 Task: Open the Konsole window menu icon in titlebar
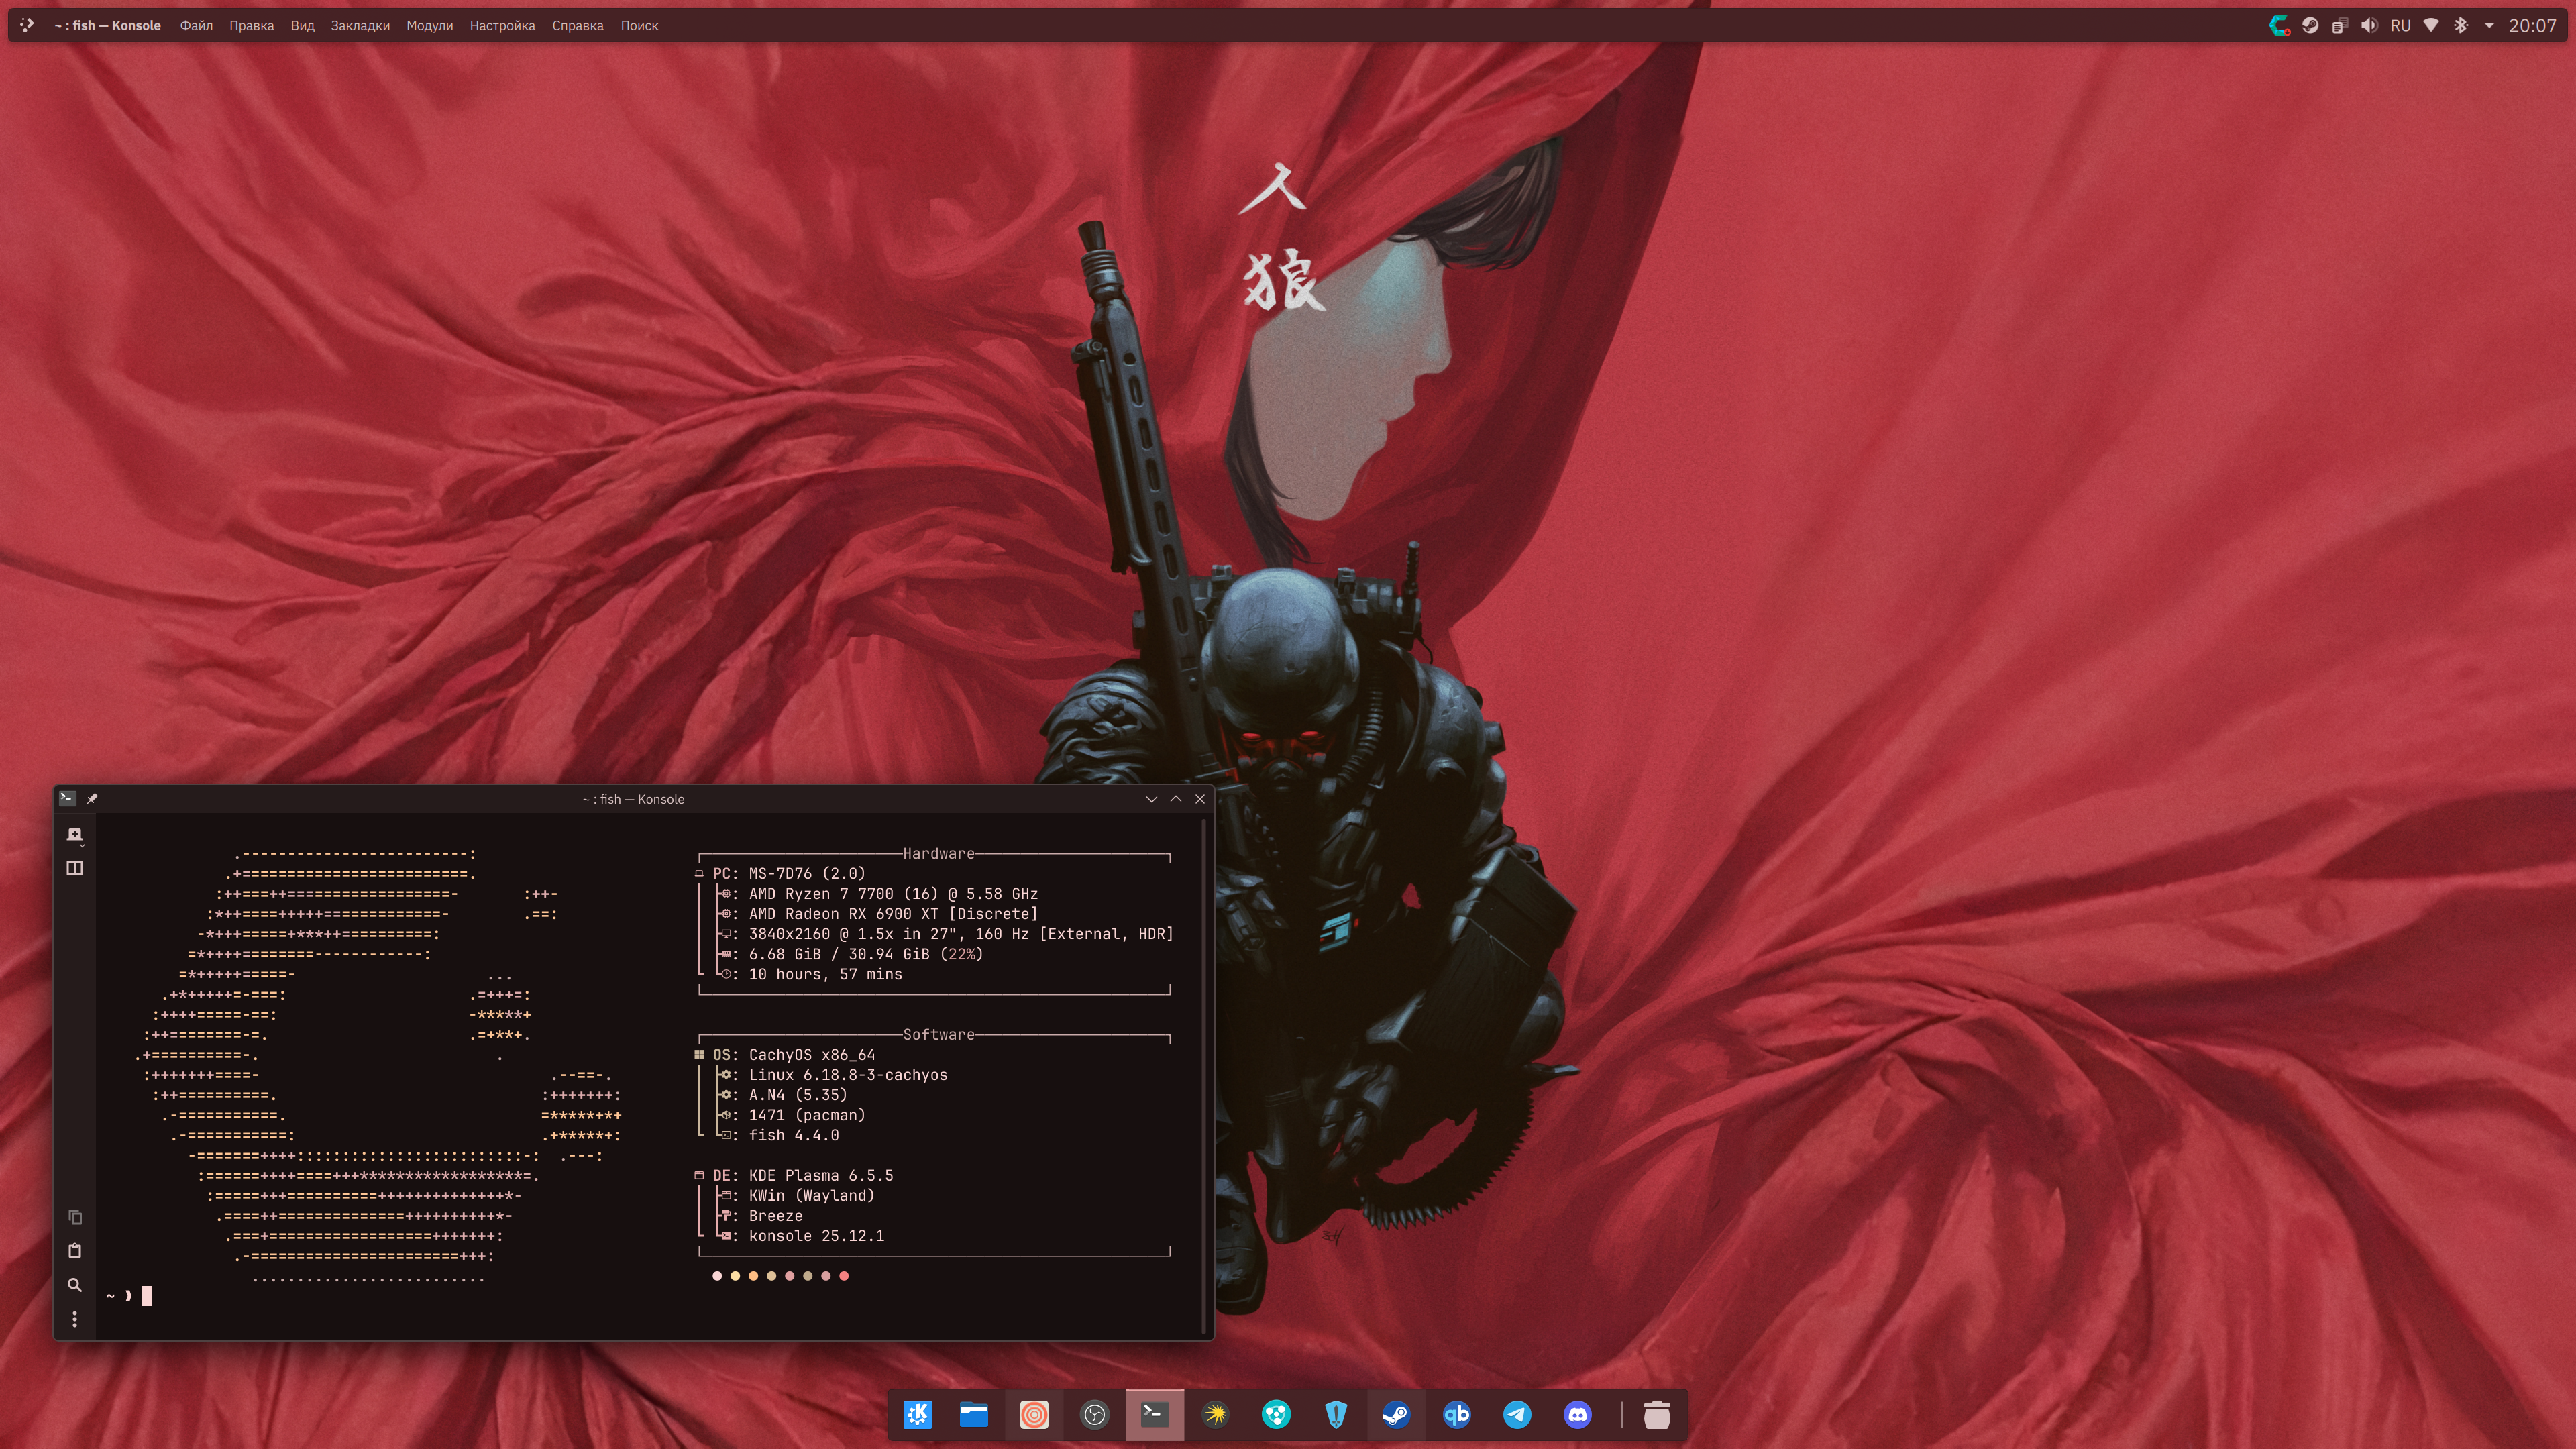pos(67,798)
